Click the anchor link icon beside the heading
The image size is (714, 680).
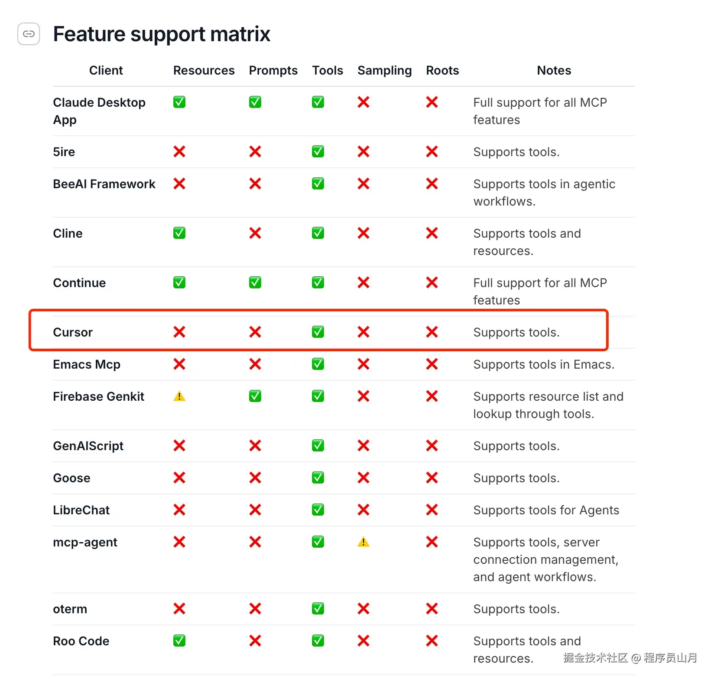[x=29, y=34]
